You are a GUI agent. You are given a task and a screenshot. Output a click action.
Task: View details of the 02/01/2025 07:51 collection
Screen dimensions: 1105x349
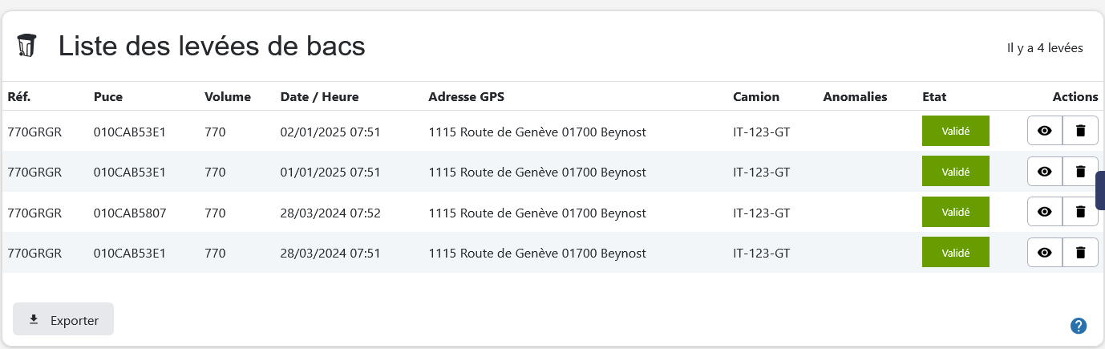1044,131
